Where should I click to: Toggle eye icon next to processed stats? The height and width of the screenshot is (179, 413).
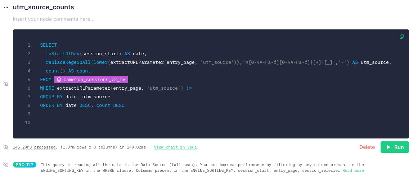(x=6, y=147)
